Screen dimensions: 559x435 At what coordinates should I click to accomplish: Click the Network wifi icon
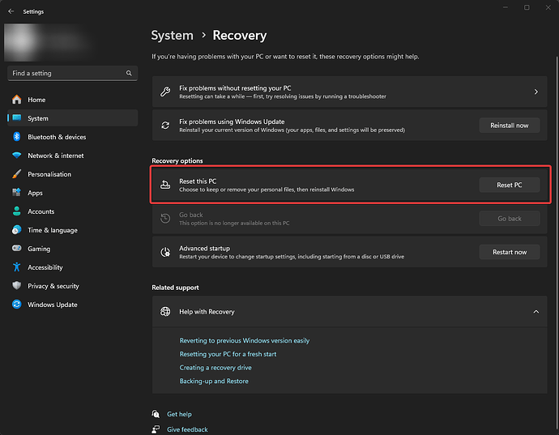[17, 156]
